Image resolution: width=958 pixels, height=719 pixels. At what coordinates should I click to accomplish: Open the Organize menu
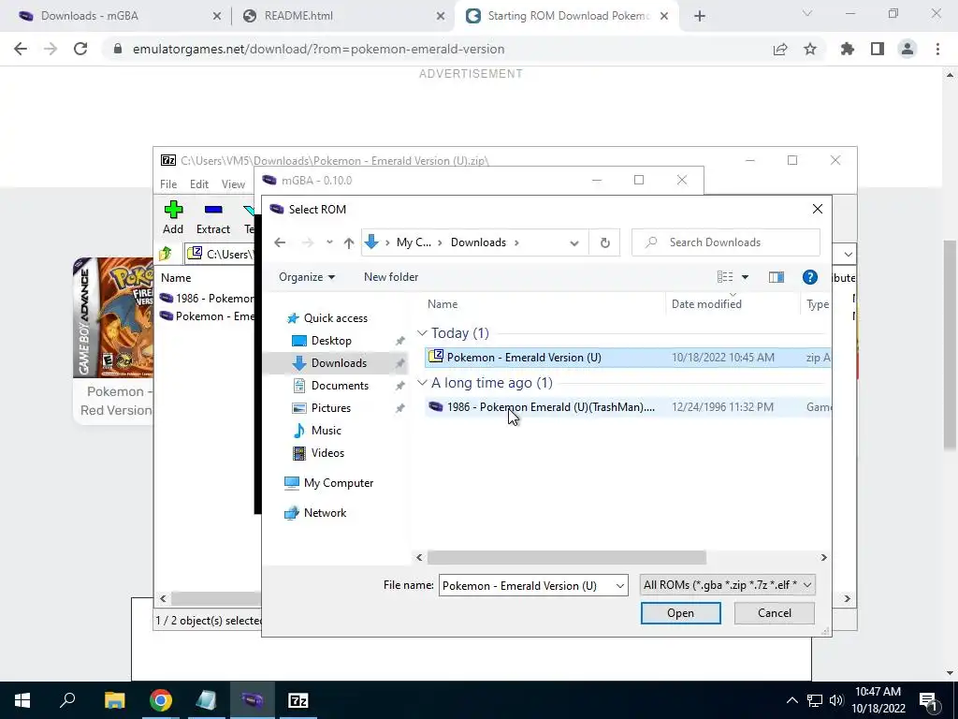[x=307, y=277]
